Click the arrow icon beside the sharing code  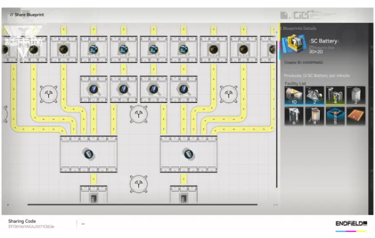(x=83, y=224)
